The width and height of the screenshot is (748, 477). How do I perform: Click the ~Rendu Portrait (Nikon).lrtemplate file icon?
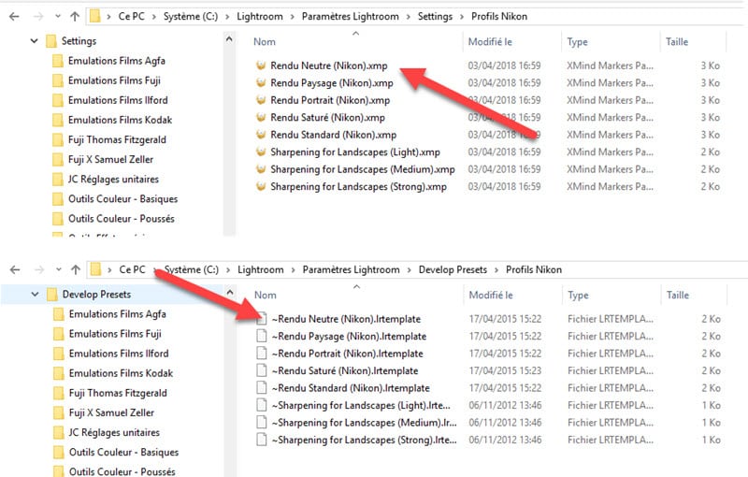point(262,353)
